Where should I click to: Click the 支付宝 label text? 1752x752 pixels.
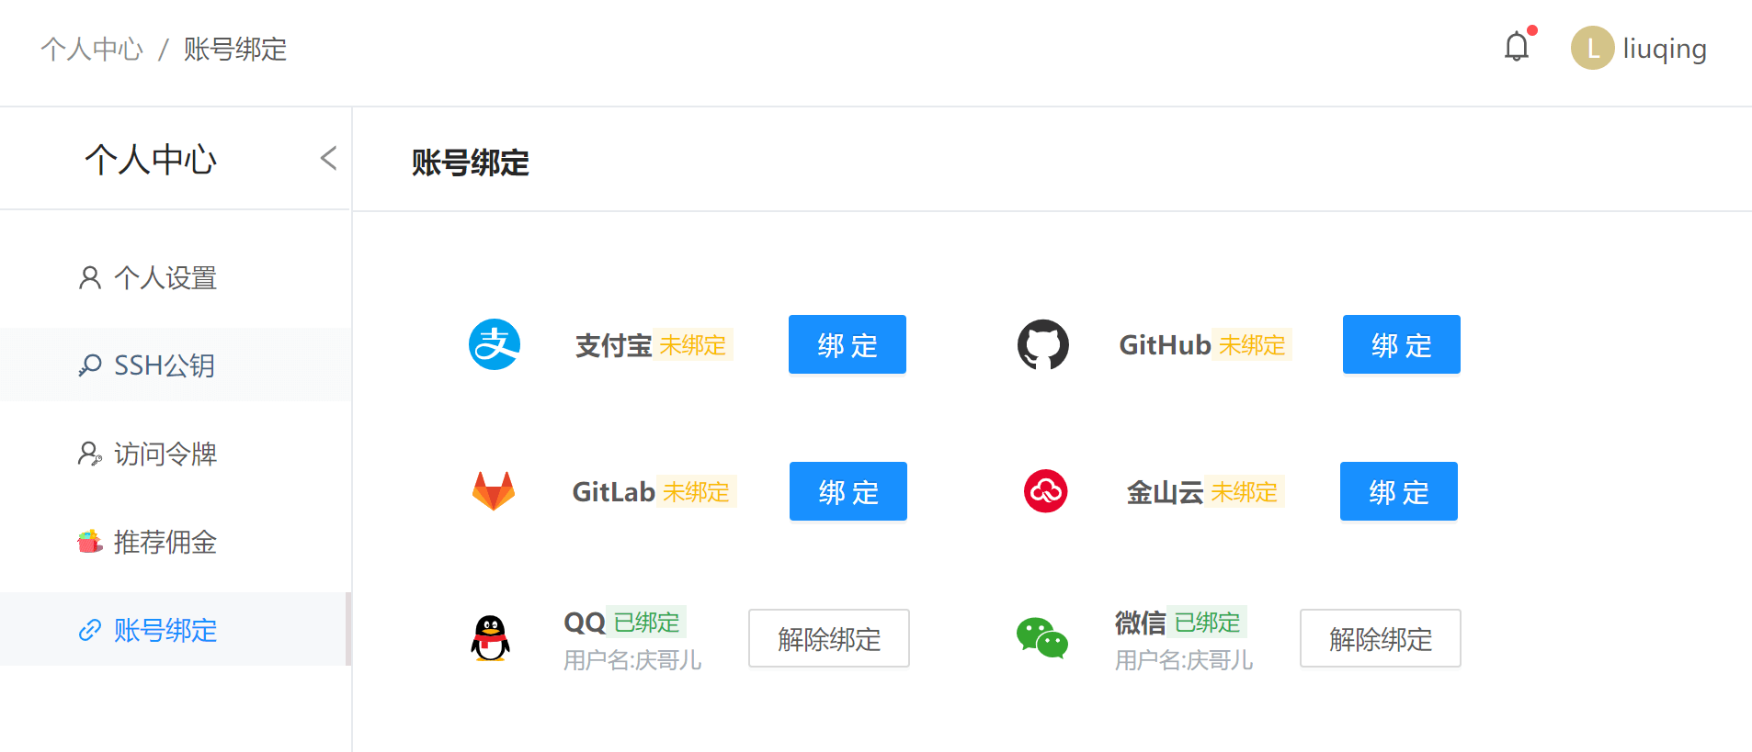[x=613, y=345]
